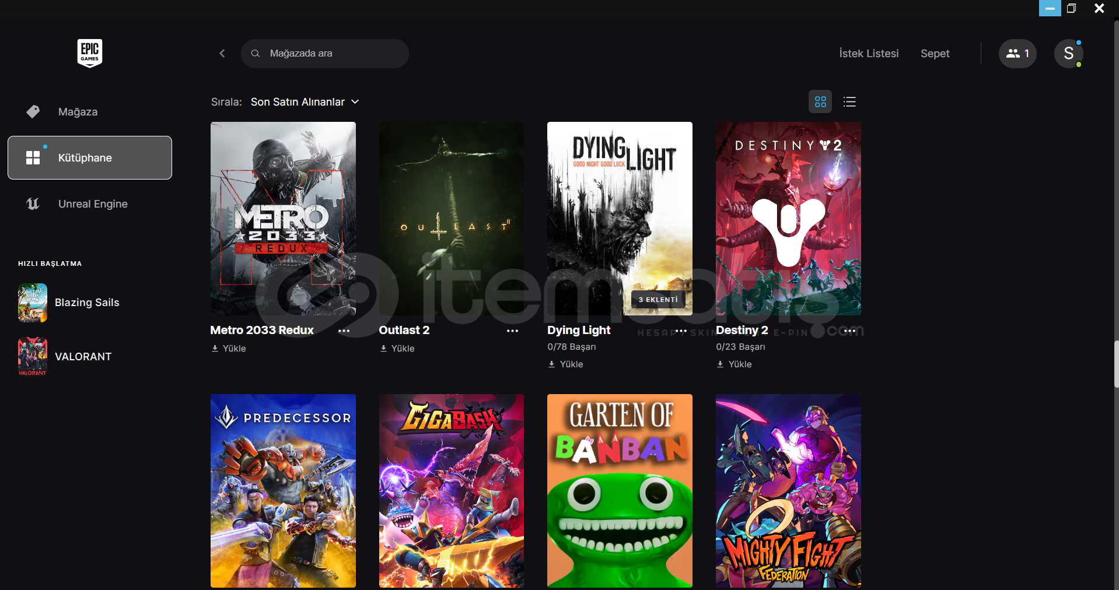Viewport: 1119px width, 590px height.
Task: Click the Destiny 2 title
Action: tap(742, 330)
